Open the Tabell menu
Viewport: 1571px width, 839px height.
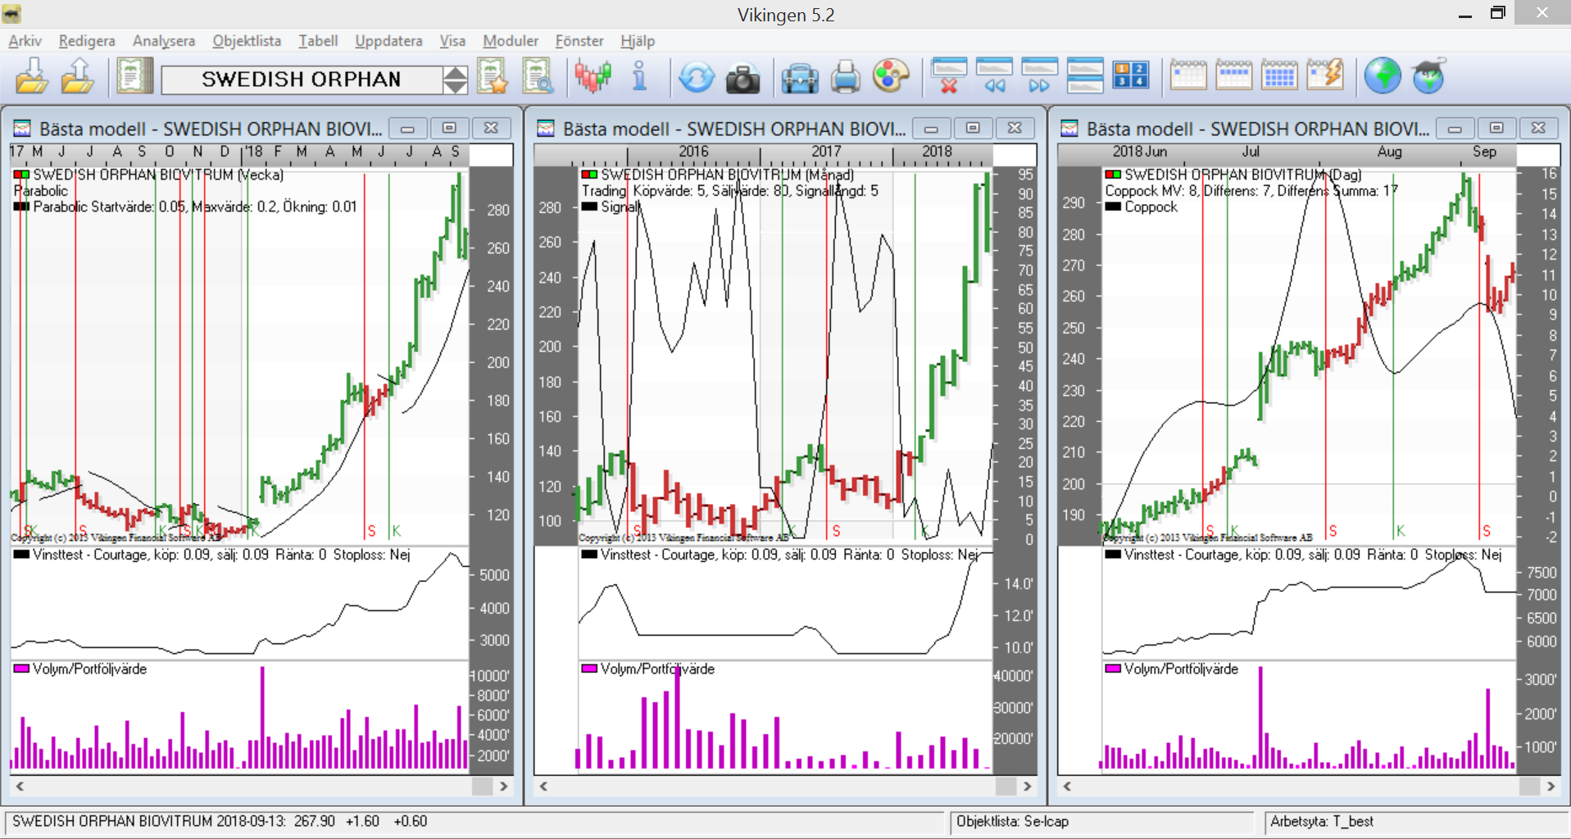[x=318, y=41]
